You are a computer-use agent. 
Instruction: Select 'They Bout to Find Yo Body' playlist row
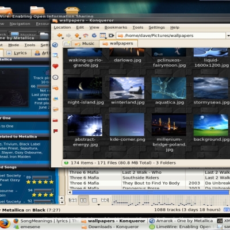click(x=148, y=183)
